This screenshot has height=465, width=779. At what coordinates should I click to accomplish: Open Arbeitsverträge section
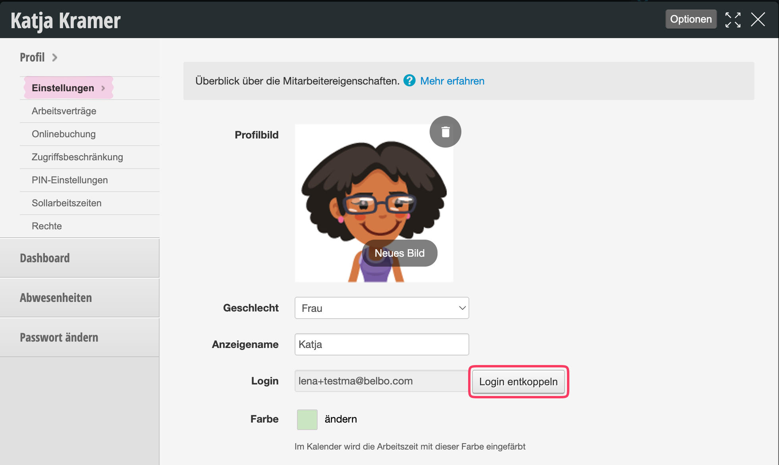64,111
